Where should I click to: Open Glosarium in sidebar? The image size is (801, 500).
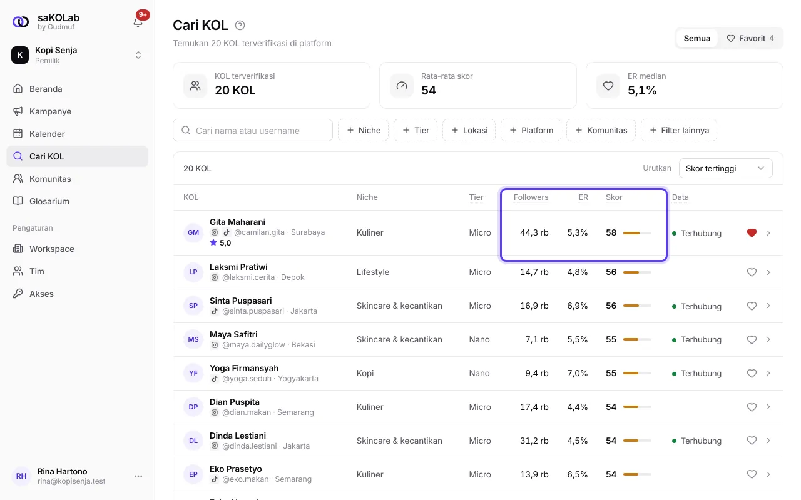tap(77, 201)
